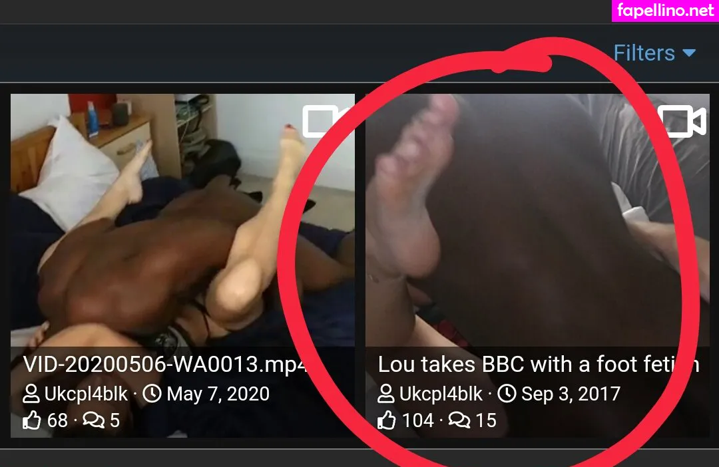Open the Ukcpl4blk profile link under VID-20200506-WA0013.mp4
The width and height of the screenshot is (719, 467).
(86, 394)
